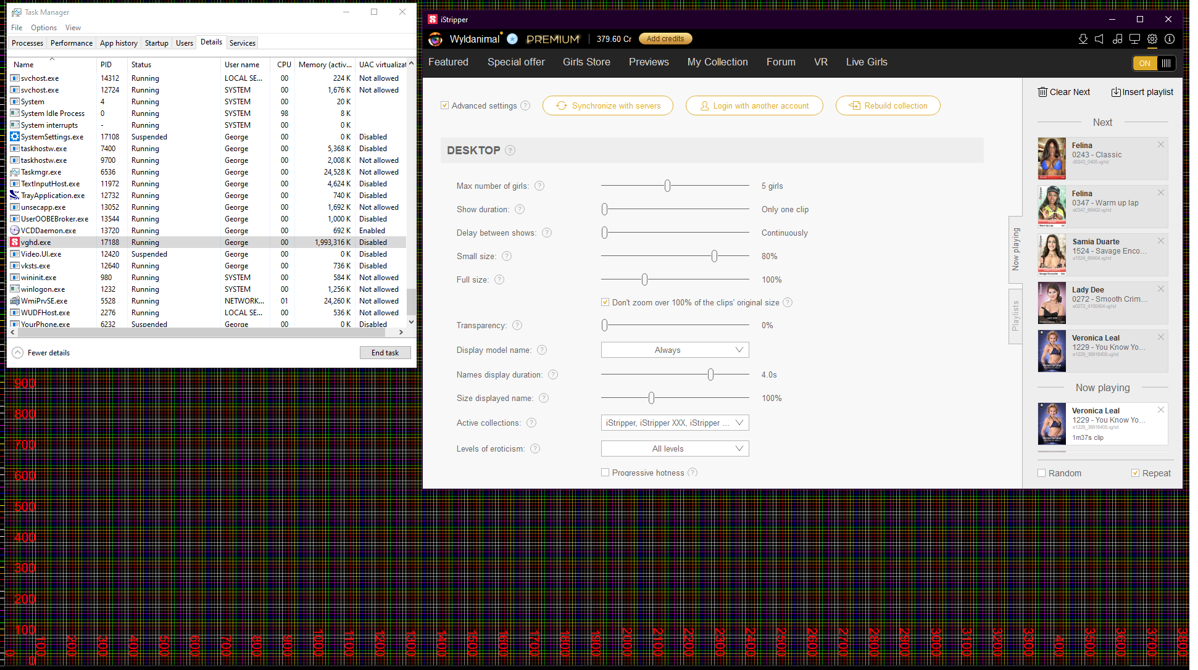Open the music notes icon

click(x=1117, y=39)
